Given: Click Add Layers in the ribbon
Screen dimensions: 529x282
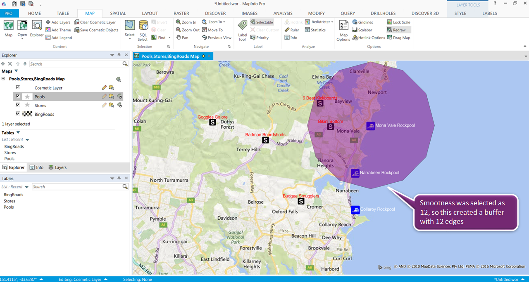Looking at the screenshot, I should point(58,22).
